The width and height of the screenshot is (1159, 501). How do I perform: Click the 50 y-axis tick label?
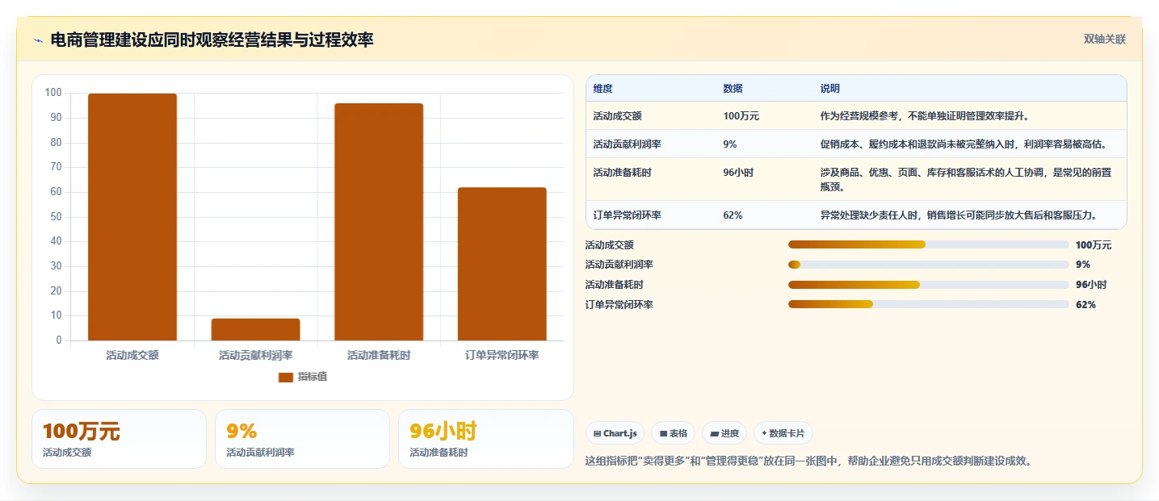(56, 216)
